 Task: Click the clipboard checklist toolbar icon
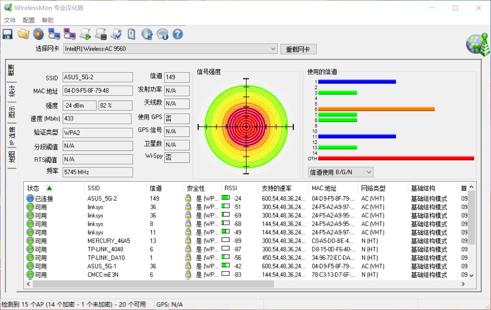132,34
